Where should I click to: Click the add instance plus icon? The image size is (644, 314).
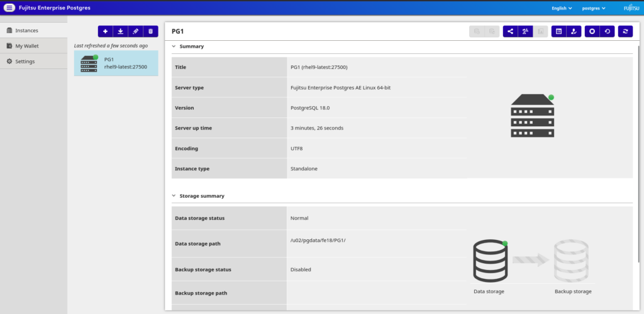click(x=105, y=31)
